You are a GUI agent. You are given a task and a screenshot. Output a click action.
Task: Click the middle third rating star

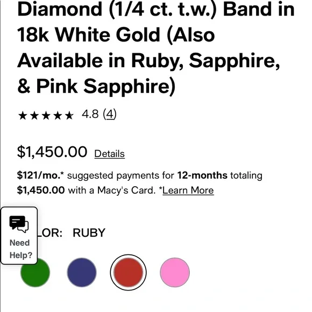click(46, 116)
